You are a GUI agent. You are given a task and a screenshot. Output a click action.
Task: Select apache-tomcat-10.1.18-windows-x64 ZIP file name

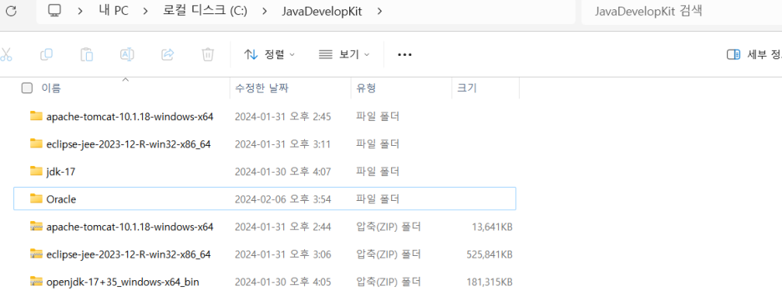[129, 227]
